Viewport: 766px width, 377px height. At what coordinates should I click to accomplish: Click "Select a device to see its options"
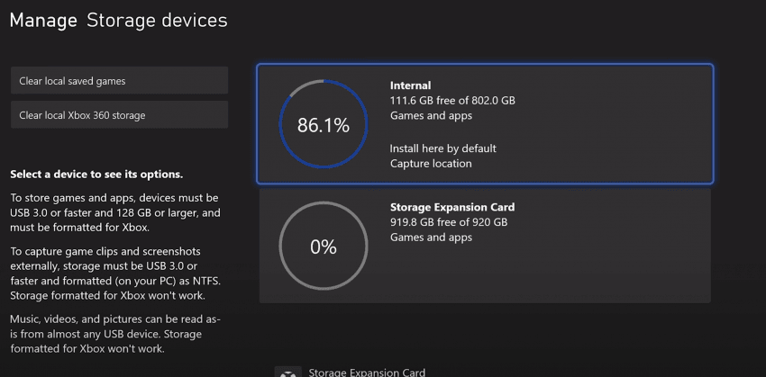pos(96,175)
